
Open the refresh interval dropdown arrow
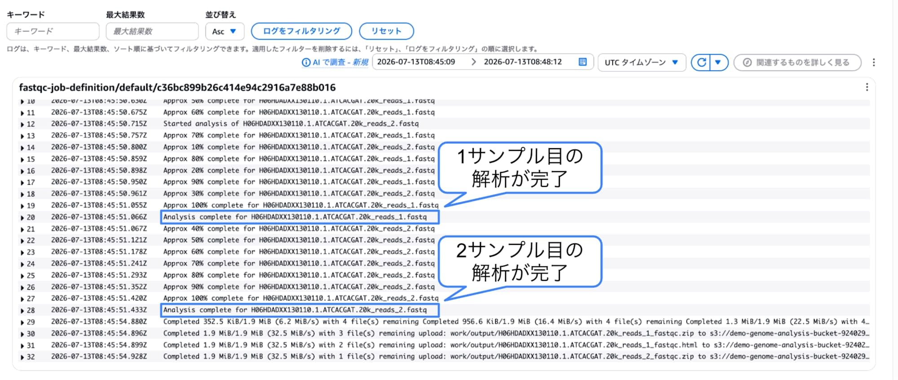pos(718,62)
